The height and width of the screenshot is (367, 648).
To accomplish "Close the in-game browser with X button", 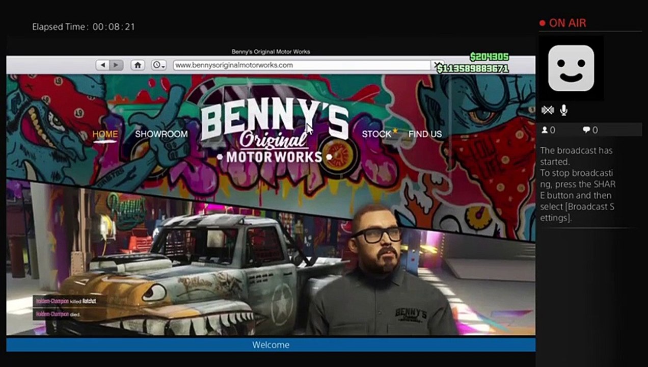I will point(437,65).
